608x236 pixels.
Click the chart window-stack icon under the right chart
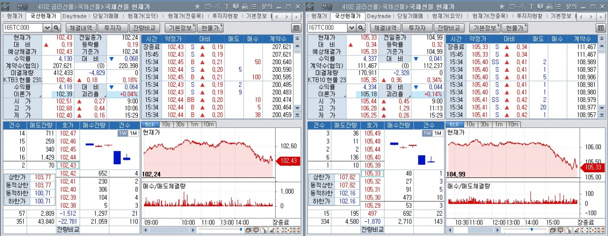553,230
